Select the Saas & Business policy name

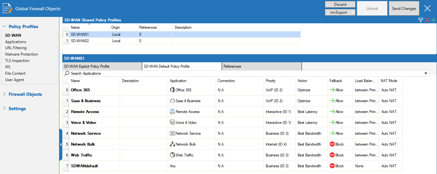point(86,101)
